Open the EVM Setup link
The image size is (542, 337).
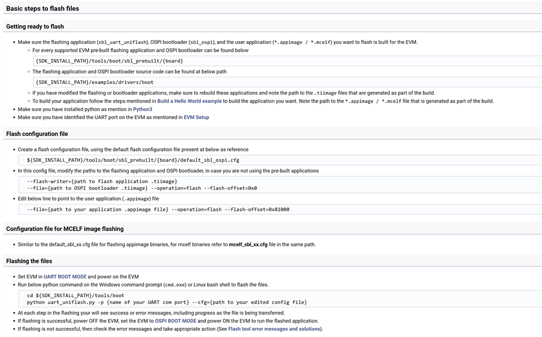click(196, 117)
